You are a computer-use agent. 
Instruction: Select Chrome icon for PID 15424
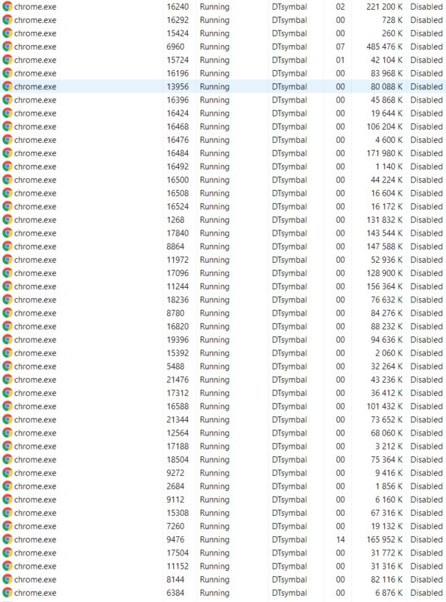tap(8, 33)
